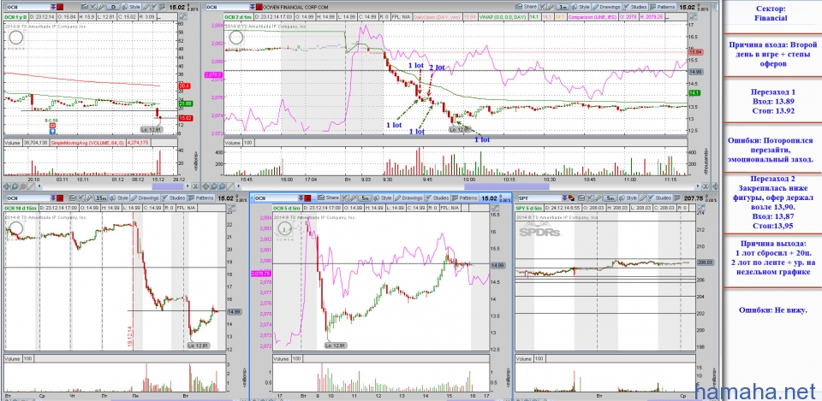Image resolution: width=822 pixels, height=401 pixels.
Task: Click the wrench settings icon in the daily OCN chart
Action: [x=101, y=7]
